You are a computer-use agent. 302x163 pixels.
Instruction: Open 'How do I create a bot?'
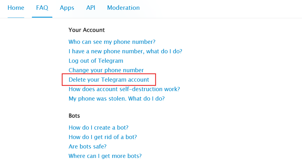(98, 128)
